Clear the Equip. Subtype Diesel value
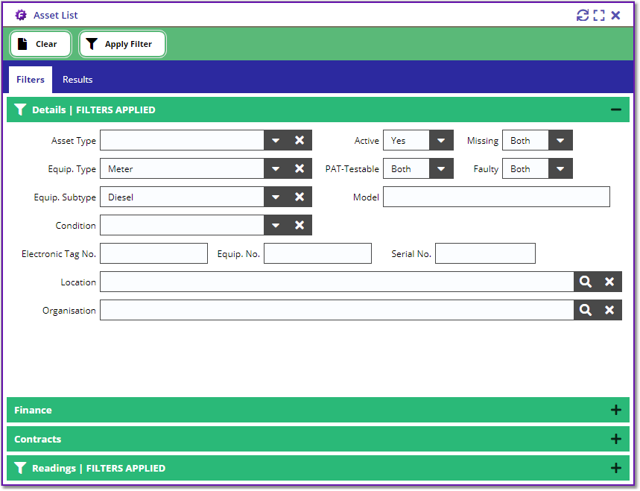640x491 pixels. (x=300, y=197)
